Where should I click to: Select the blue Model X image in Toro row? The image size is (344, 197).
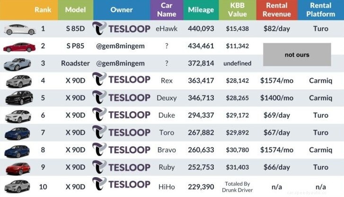coord(19,133)
